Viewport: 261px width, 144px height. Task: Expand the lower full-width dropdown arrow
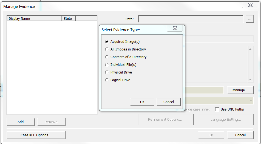251,101
